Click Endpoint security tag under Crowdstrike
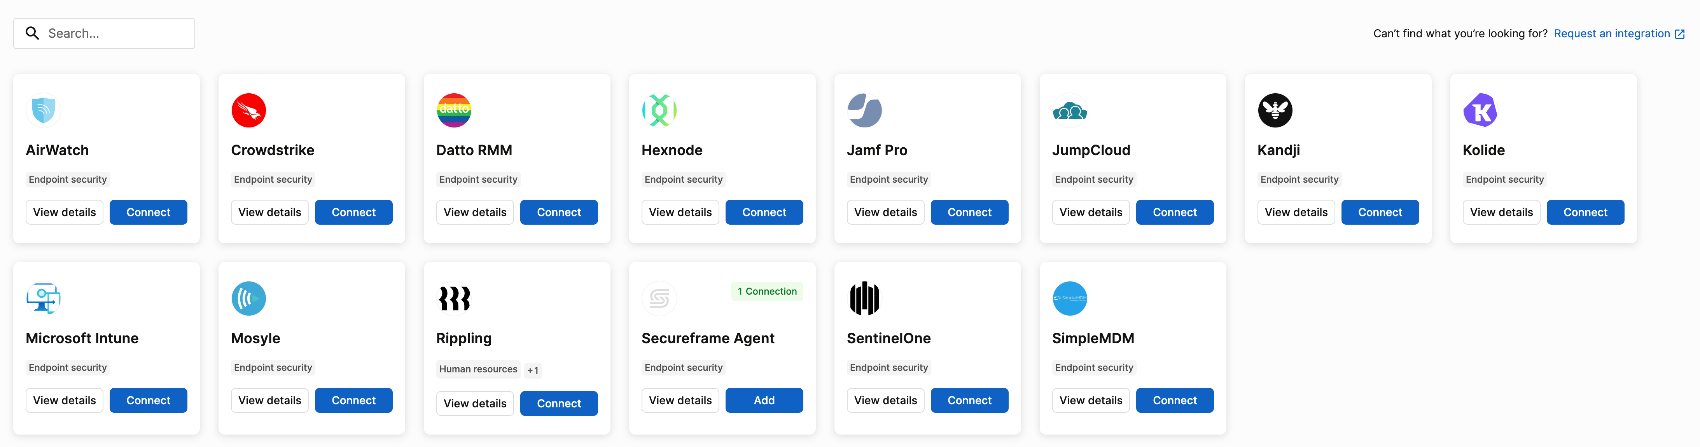 273,179
